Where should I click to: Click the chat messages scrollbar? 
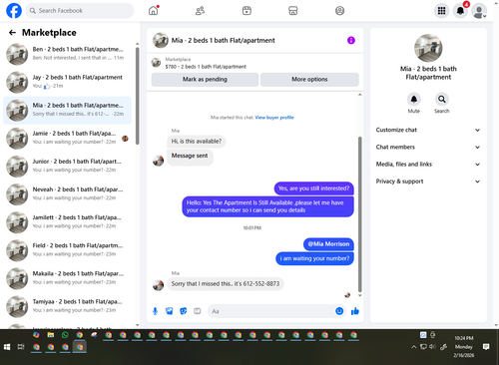359,214
